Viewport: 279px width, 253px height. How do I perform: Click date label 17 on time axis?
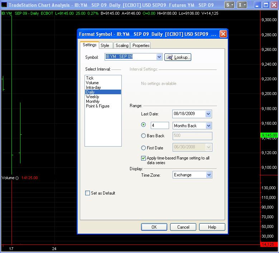pos(11,249)
